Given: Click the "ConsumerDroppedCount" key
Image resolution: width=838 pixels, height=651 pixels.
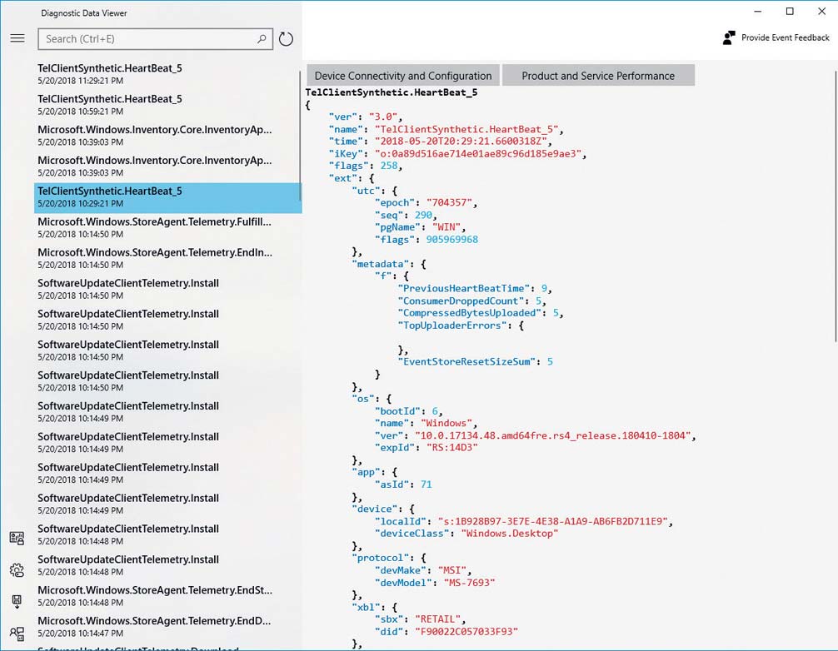Looking at the screenshot, I should 463,301.
